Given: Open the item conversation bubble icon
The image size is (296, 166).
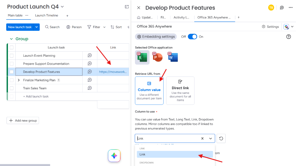Looking at the screenshot, I should pyautogui.click(x=282, y=8).
